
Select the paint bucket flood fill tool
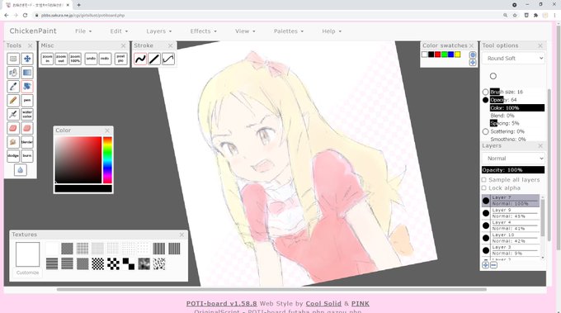(x=13, y=73)
